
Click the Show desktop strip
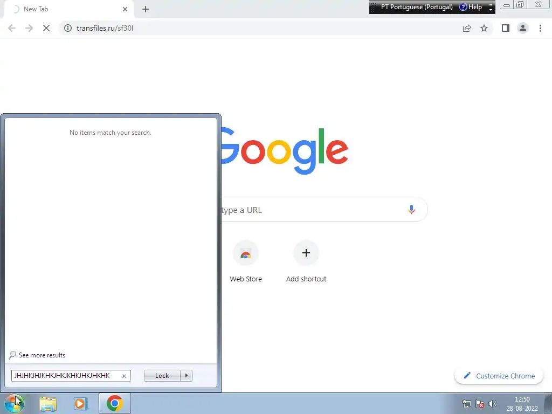tap(548, 403)
